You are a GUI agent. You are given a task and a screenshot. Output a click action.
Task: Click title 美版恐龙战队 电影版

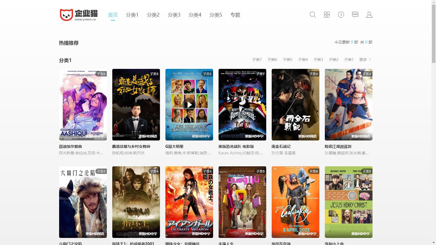(x=236, y=146)
